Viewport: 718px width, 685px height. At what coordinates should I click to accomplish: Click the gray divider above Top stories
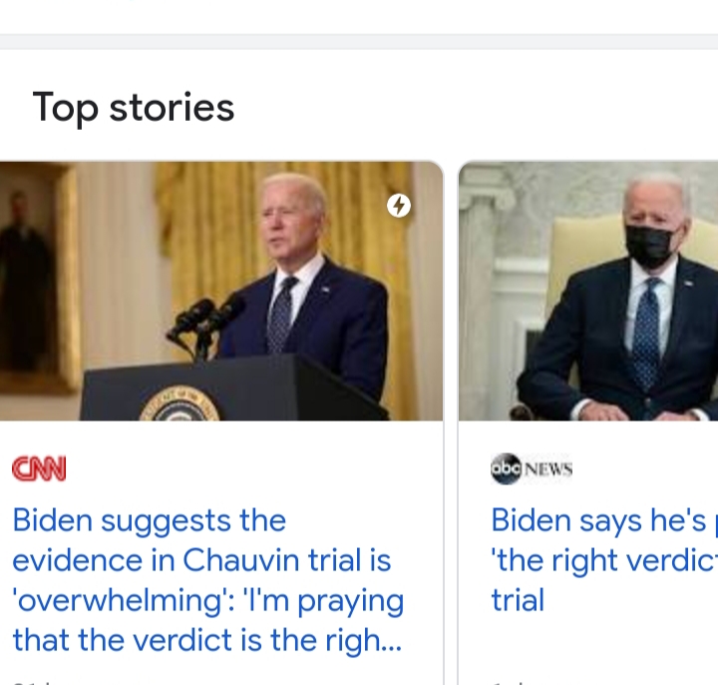359,41
